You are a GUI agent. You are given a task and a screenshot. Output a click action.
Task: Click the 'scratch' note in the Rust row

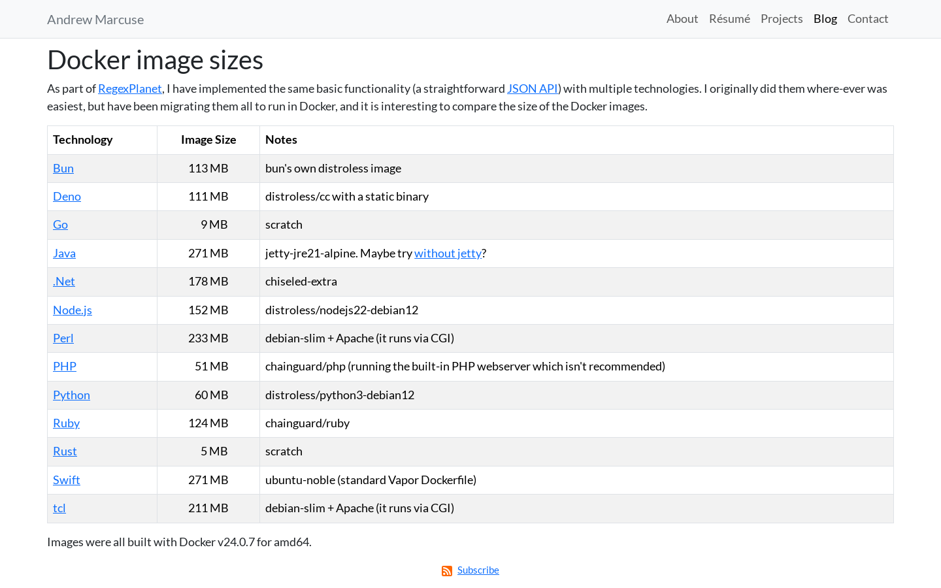pos(284,451)
